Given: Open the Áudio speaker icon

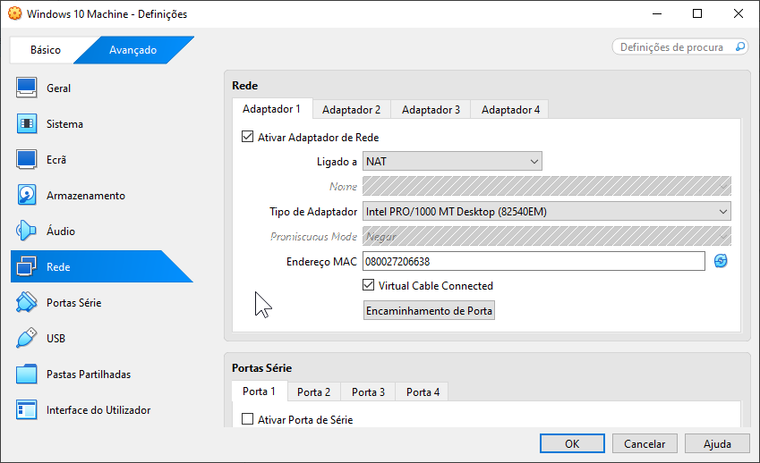Looking at the screenshot, I should tap(27, 231).
